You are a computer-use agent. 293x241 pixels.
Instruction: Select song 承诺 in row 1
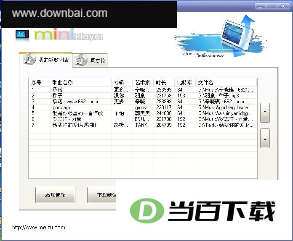57,90
